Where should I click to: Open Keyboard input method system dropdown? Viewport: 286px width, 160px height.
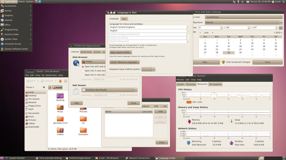148,69
